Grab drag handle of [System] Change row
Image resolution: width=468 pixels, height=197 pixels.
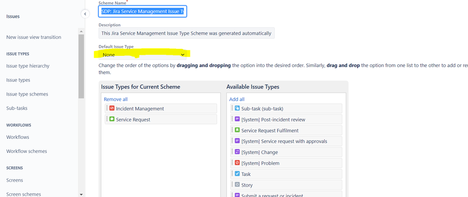233,152
